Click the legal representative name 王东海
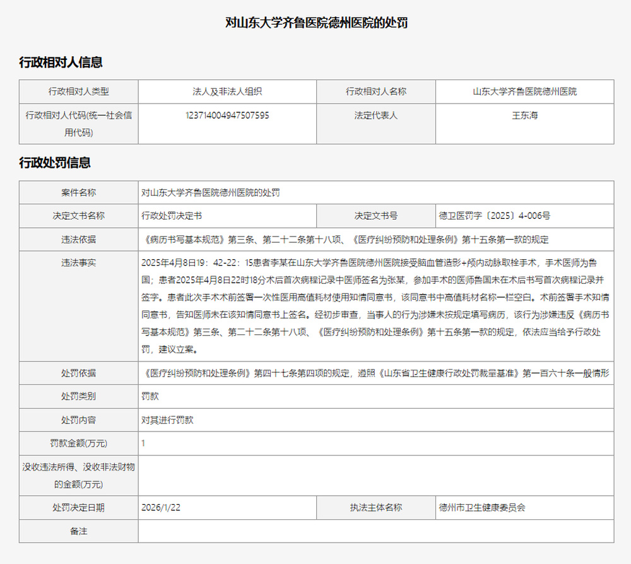Screen dimensions: 631x564 pos(524,116)
